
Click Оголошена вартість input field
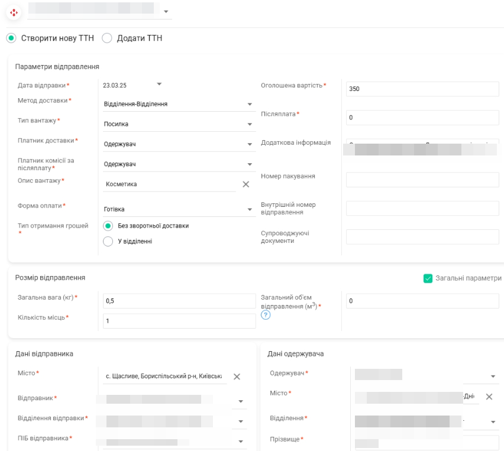(x=422, y=89)
